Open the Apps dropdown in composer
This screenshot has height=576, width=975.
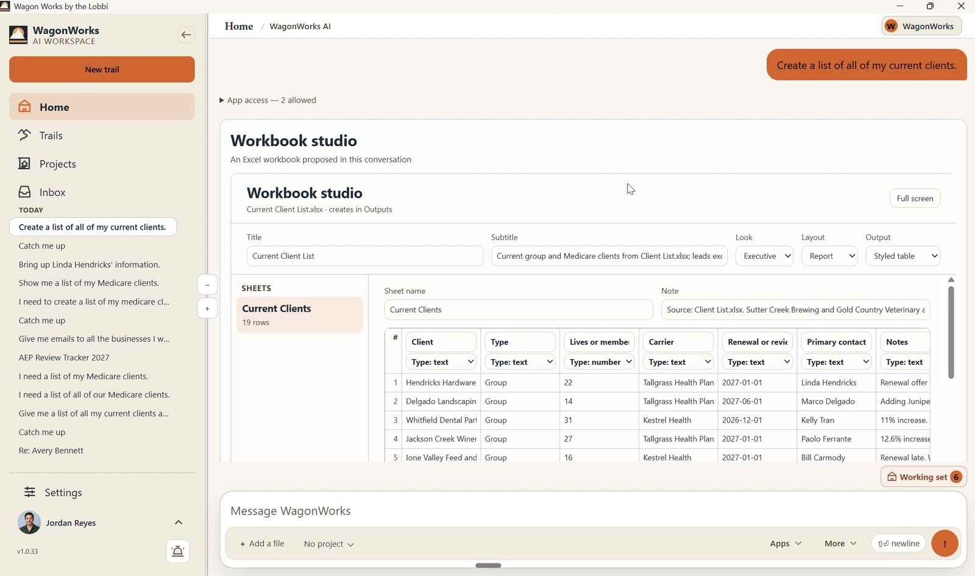click(785, 543)
